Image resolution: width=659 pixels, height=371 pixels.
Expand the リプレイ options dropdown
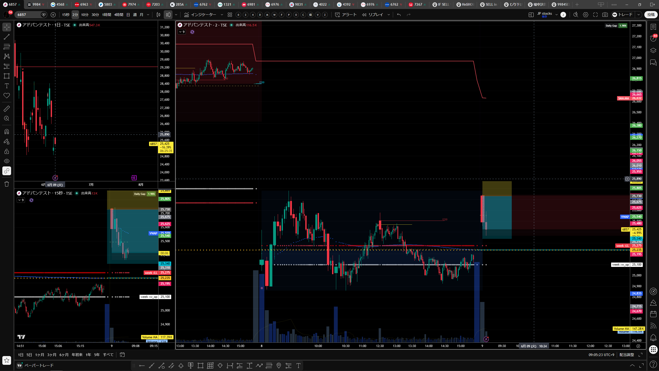click(389, 15)
